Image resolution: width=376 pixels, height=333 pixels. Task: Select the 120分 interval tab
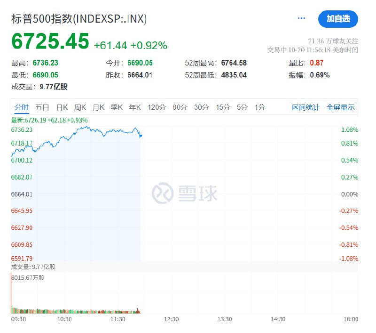click(x=157, y=107)
